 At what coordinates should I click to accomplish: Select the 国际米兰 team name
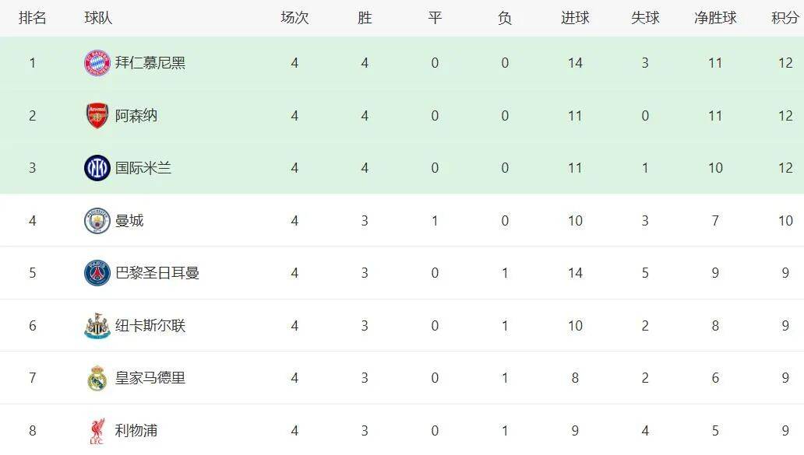pyautogui.click(x=143, y=168)
